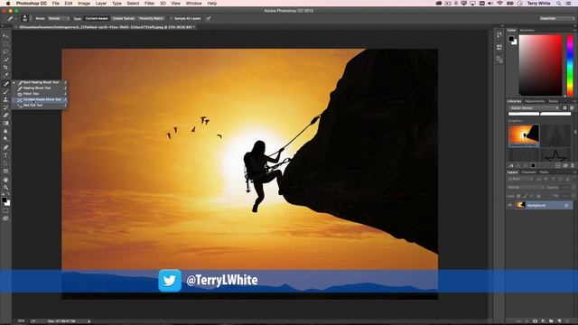Choose Content-Aware Move Tool from flyout
578x325 pixels.
[39, 99]
